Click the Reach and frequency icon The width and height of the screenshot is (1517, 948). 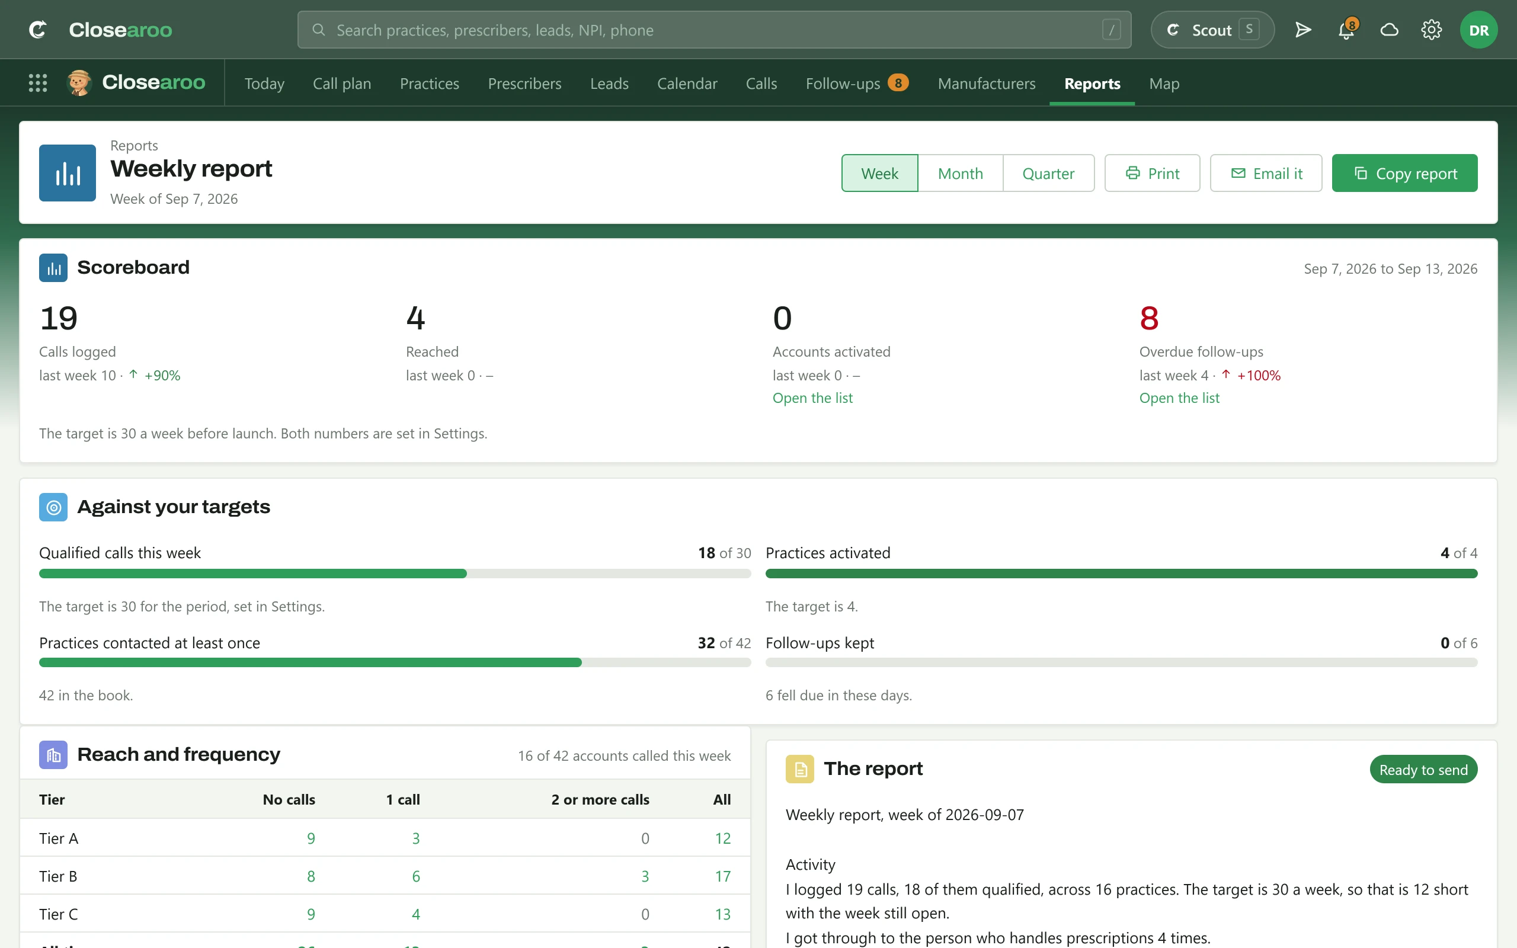pyautogui.click(x=53, y=755)
